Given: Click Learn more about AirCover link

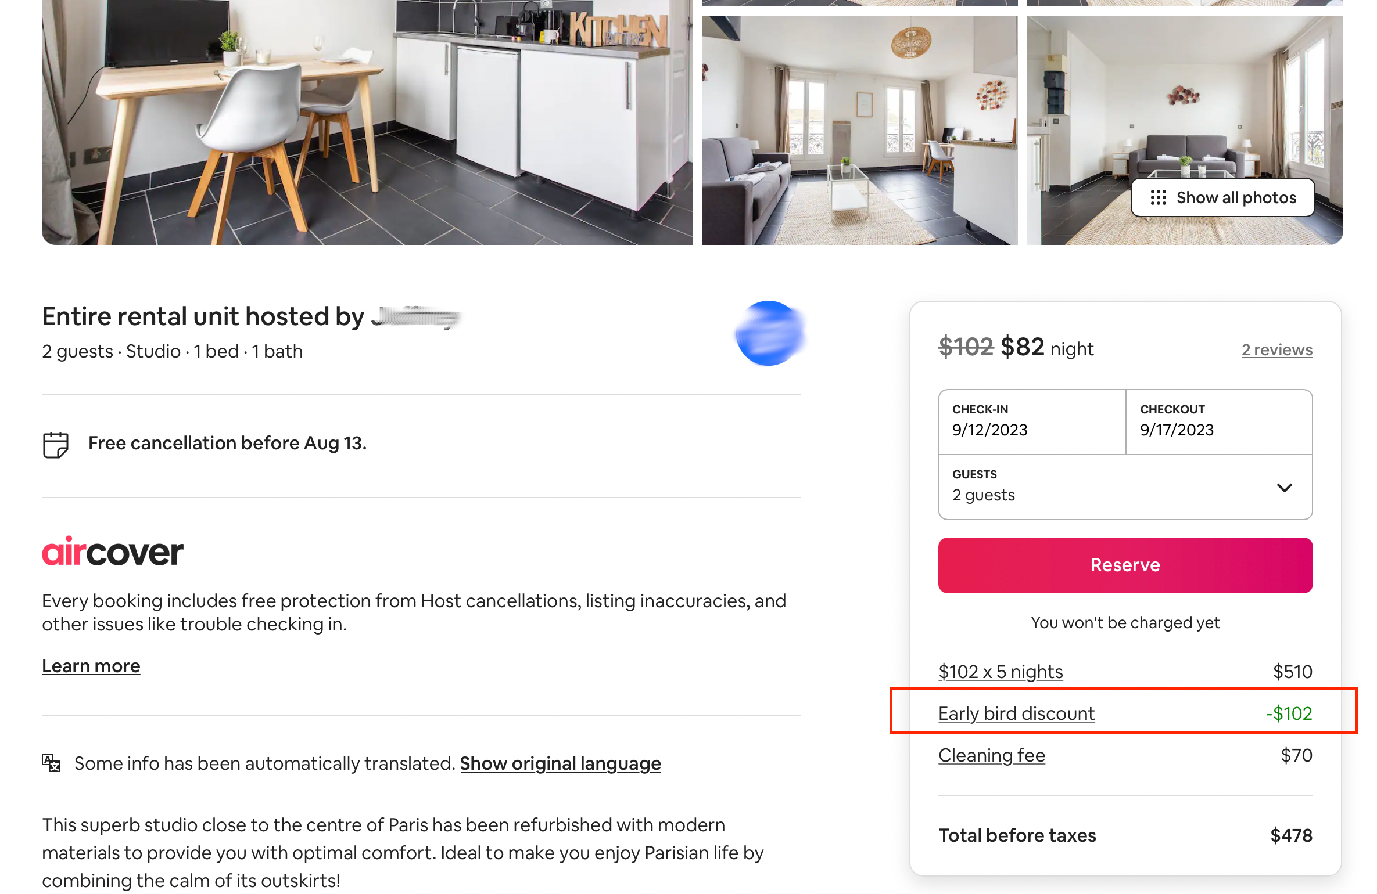Looking at the screenshot, I should pyautogui.click(x=90, y=665).
